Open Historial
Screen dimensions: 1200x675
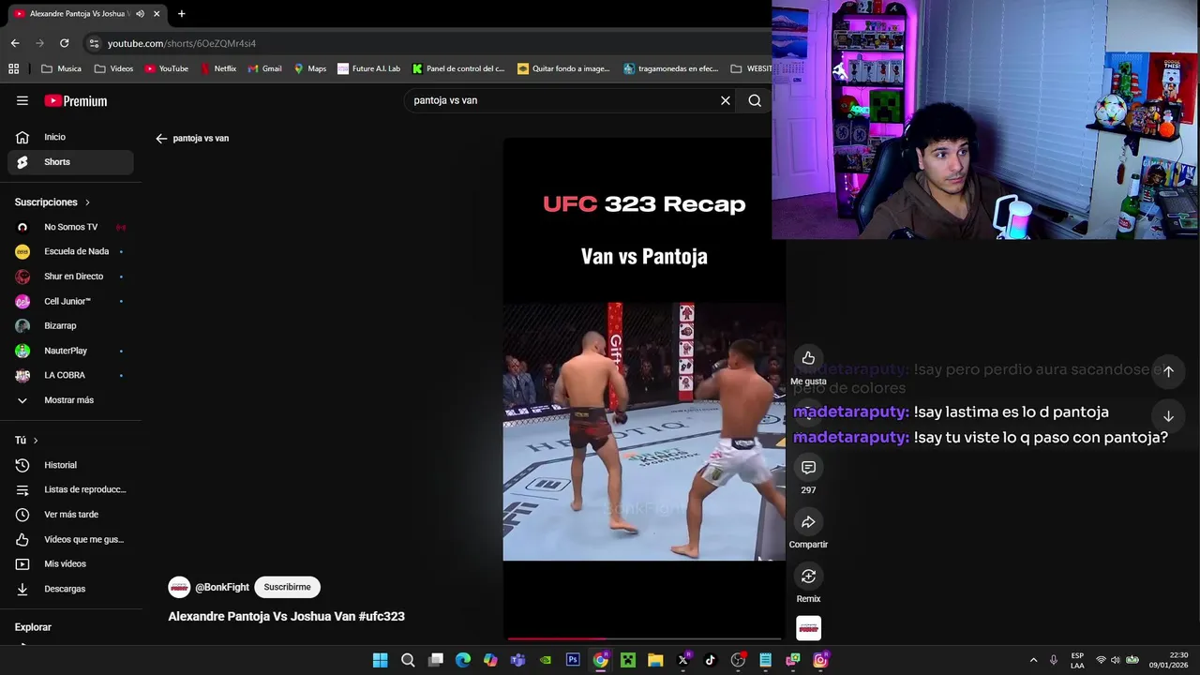(70, 465)
